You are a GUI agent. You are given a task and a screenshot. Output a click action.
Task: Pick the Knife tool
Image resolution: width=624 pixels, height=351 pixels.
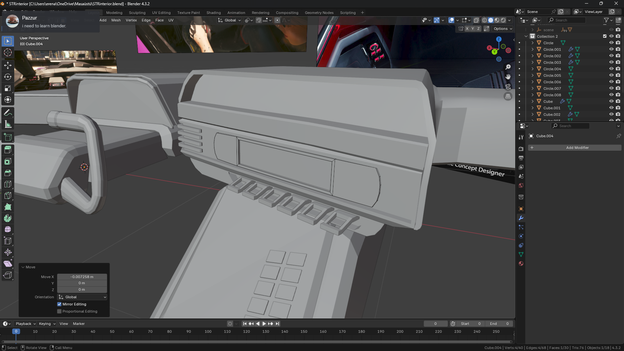[x=8, y=196]
